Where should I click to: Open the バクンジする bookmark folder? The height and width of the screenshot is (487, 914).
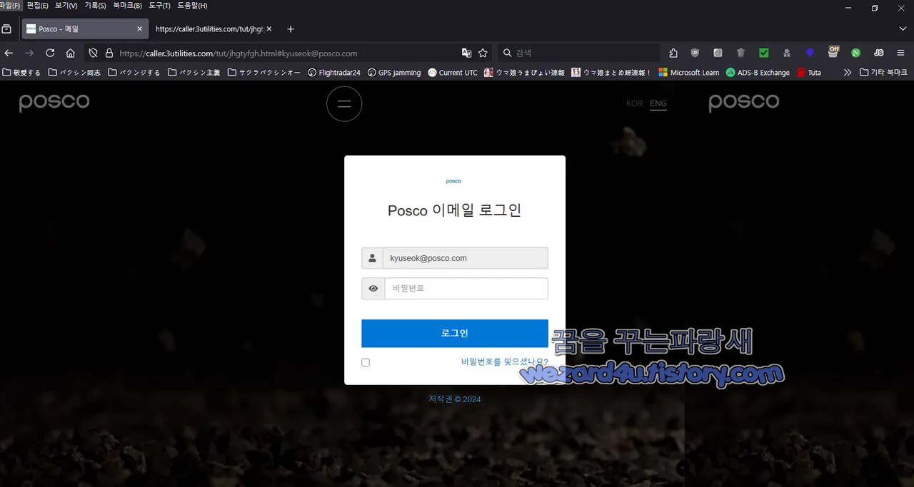[x=134, y=72]
